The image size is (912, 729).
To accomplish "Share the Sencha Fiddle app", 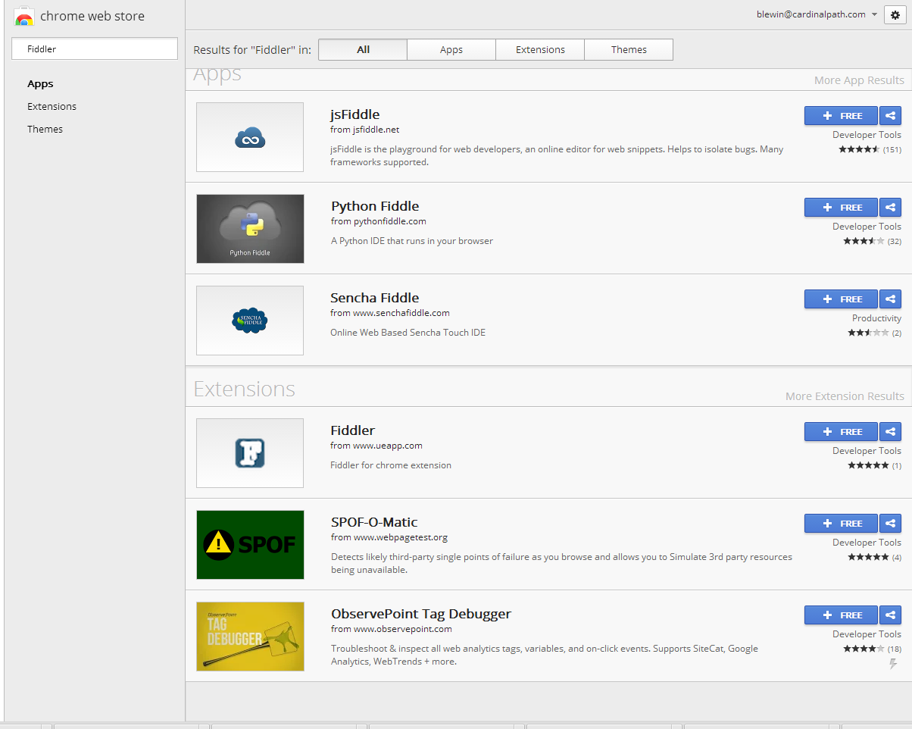I will [x=890, y=299].
